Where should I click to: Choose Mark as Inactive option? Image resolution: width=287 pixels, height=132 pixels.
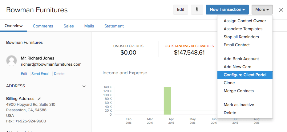click(x=239, y=105)
